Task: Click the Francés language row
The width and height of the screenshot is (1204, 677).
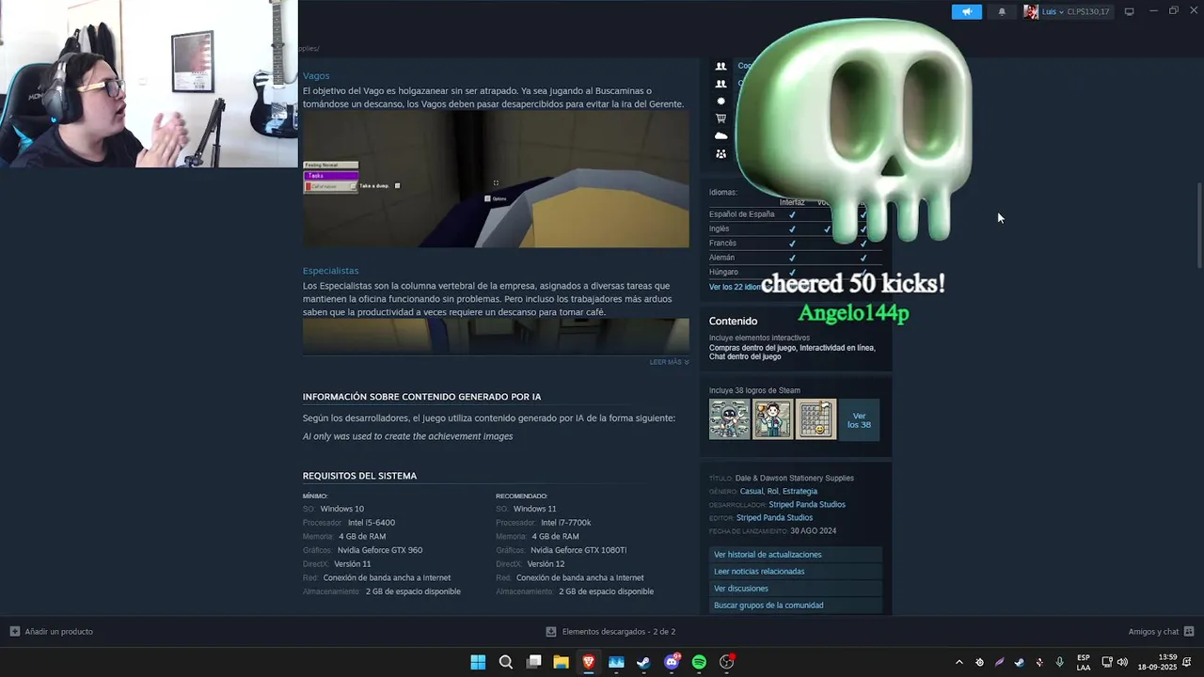Action: point(796,244)
